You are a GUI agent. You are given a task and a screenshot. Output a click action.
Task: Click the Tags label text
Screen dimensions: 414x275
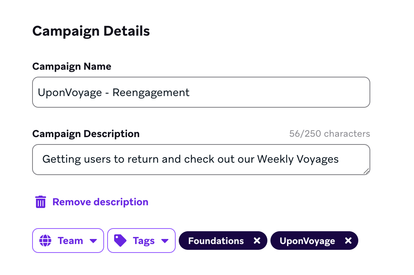pyautogui.click(x=144, y=241)
